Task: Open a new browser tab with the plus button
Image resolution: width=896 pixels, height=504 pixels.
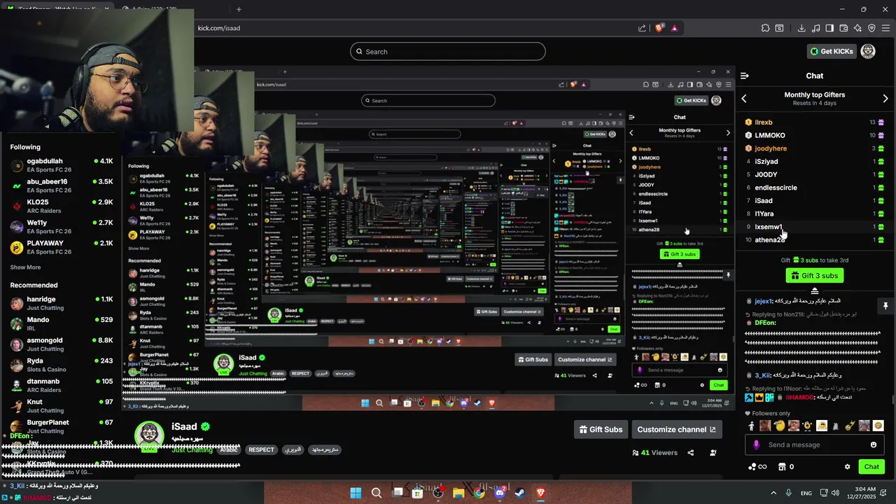Action: (239, 9)
